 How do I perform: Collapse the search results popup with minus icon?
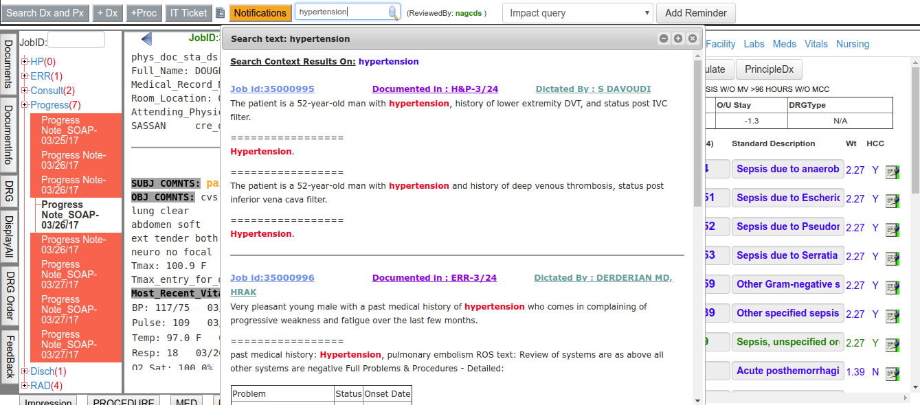664,39
